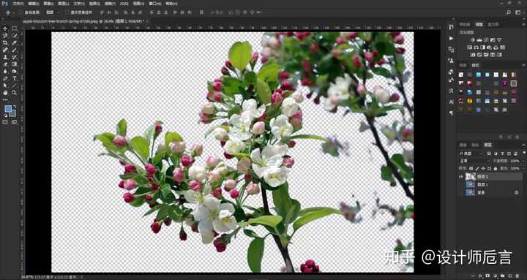Add an Invert adjustment

[473, 54]
